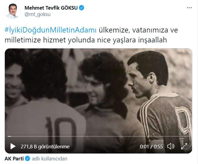Click the verified badge beside GÖKSU's name
The image size is (198, 164).
click(81, 8)
